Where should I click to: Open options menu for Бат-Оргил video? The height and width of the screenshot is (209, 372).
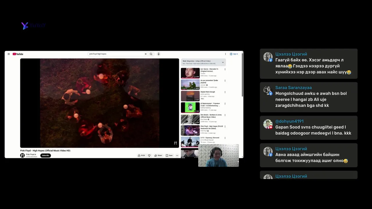pos(225,69)
